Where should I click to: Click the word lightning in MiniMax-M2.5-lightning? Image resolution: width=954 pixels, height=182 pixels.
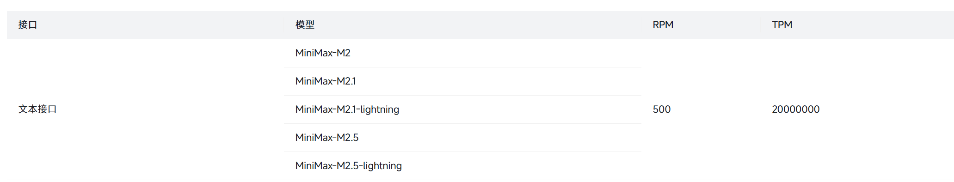pos(382,166)
